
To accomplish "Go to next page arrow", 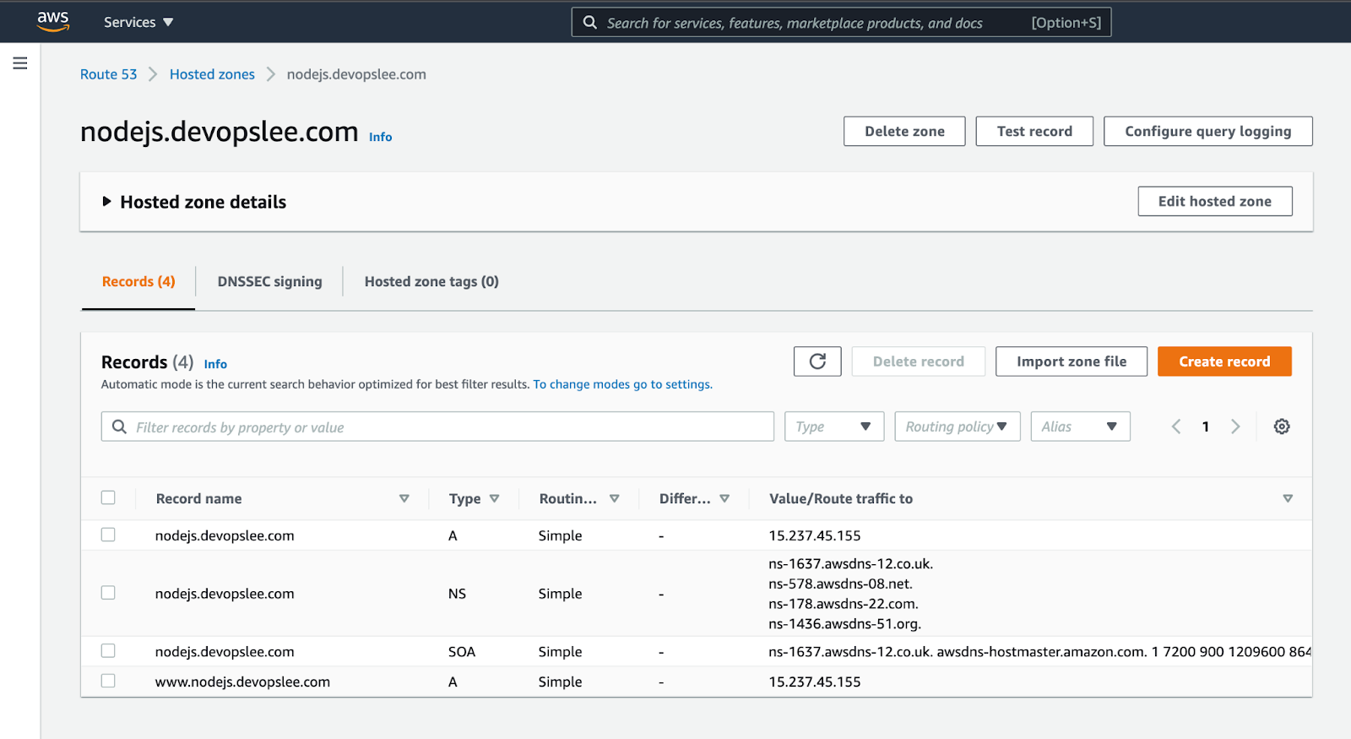I will [x=1235, y=427].
